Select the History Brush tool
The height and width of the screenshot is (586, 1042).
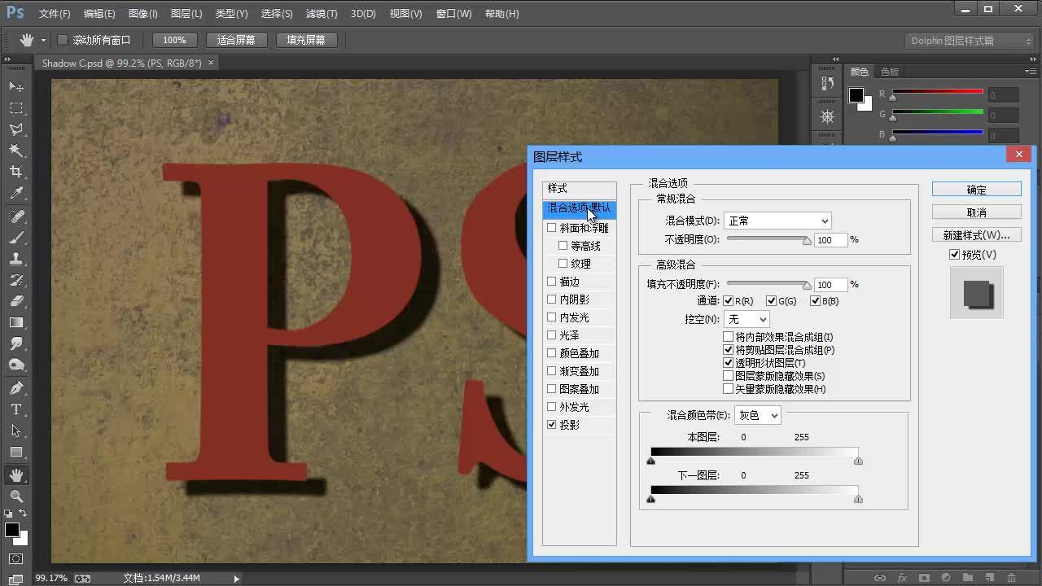point(16,280)
